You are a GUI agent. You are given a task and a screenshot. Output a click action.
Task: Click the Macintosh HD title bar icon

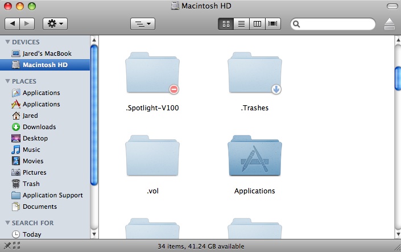tap(175, 6)
